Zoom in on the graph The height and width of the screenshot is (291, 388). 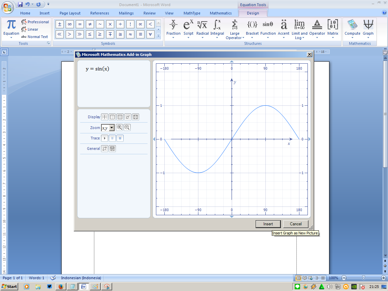(120, 127)
